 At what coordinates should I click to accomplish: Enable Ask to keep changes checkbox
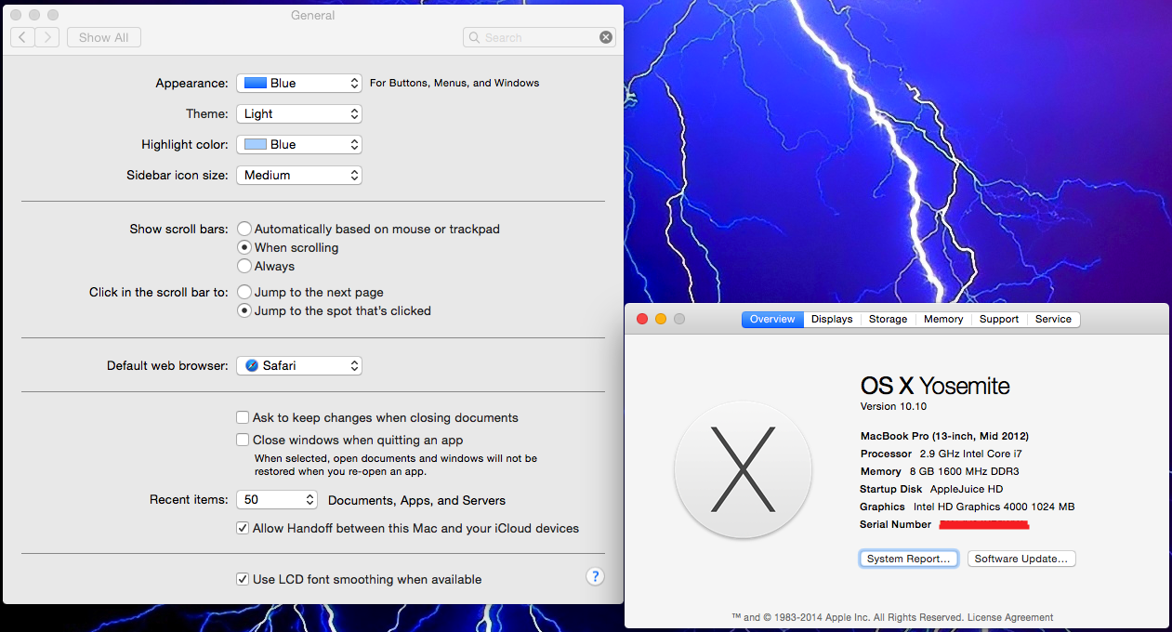point(243,417)
